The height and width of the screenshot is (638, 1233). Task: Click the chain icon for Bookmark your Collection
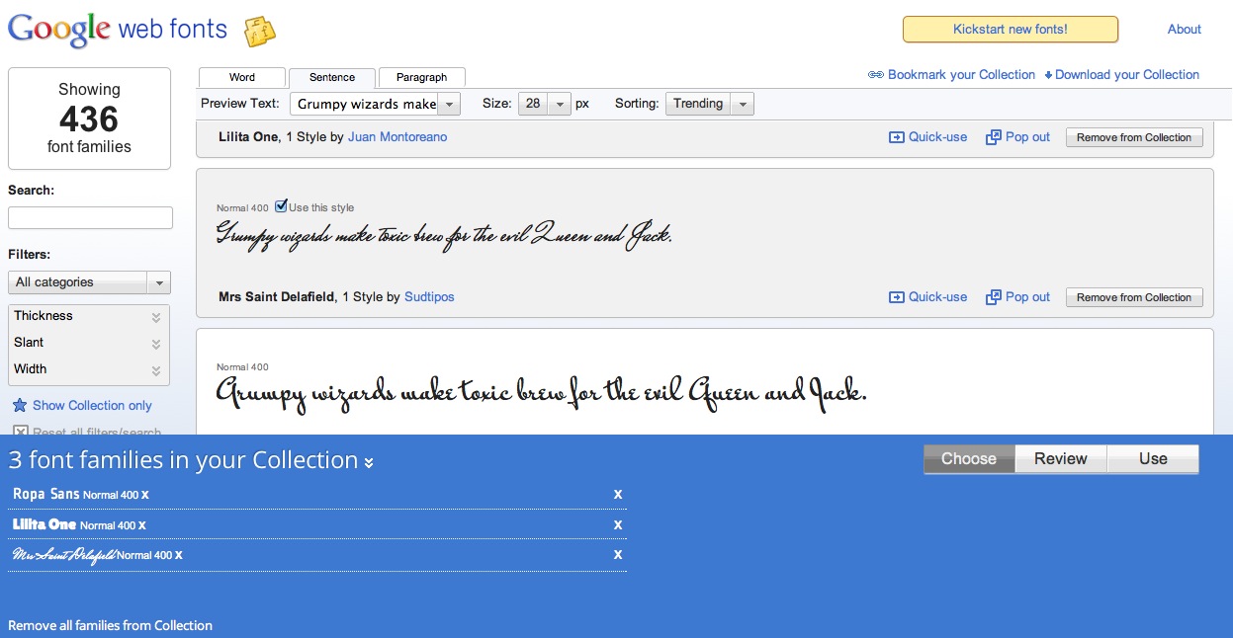click(875, 75)
